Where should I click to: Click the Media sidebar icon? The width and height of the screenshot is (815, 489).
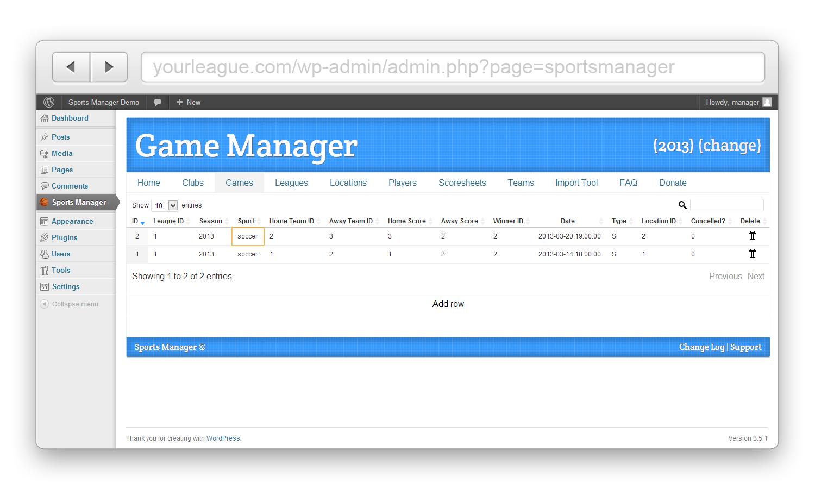click(x=45, y=154)
